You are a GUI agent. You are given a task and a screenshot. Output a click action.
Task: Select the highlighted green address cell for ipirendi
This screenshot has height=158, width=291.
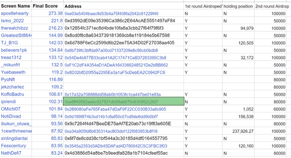124,101
